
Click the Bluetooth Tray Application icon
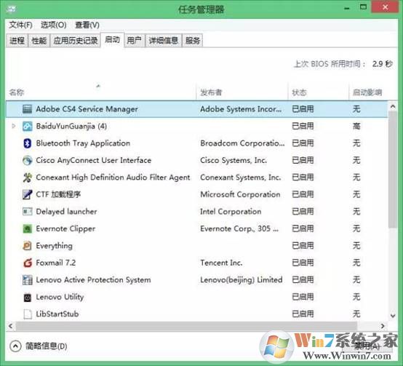pos(27,143)
